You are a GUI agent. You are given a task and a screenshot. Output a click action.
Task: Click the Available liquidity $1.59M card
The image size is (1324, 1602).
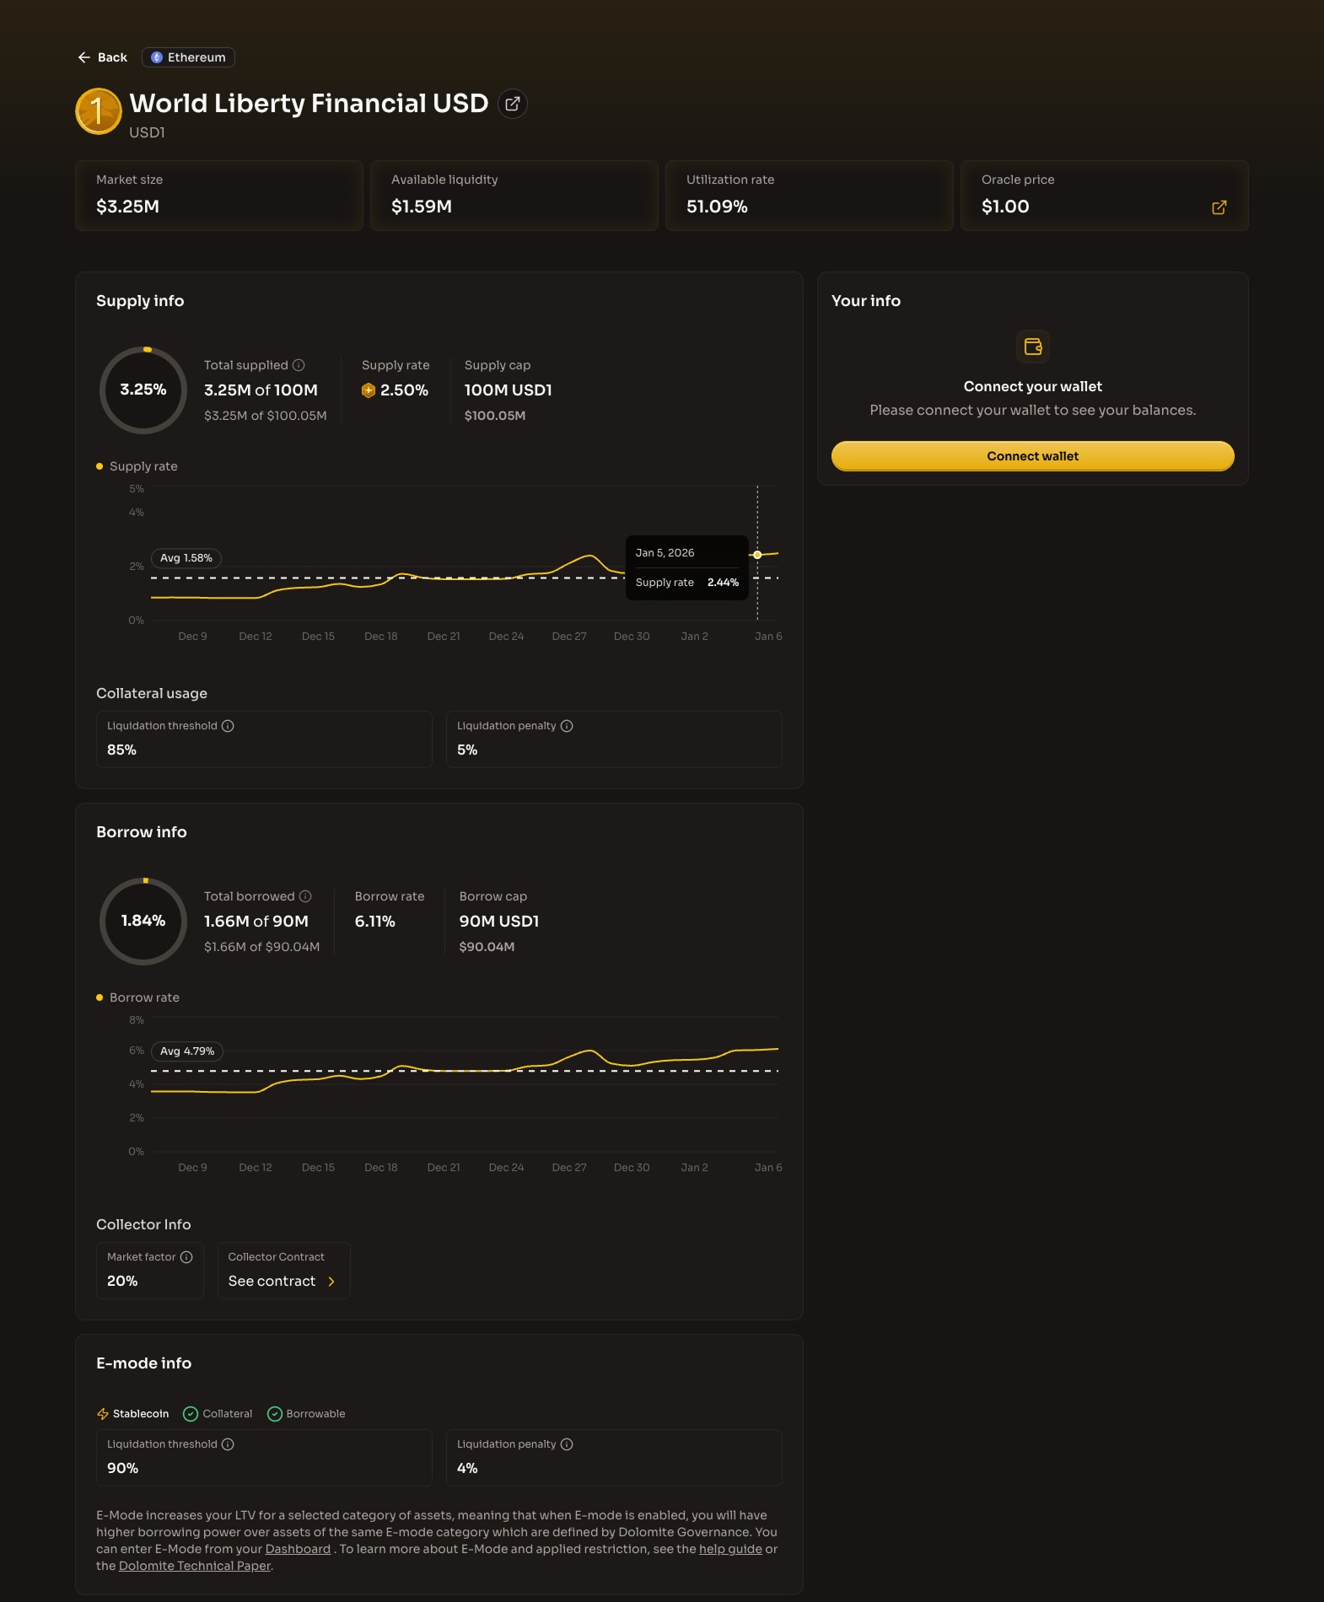[x=514, y=196]
